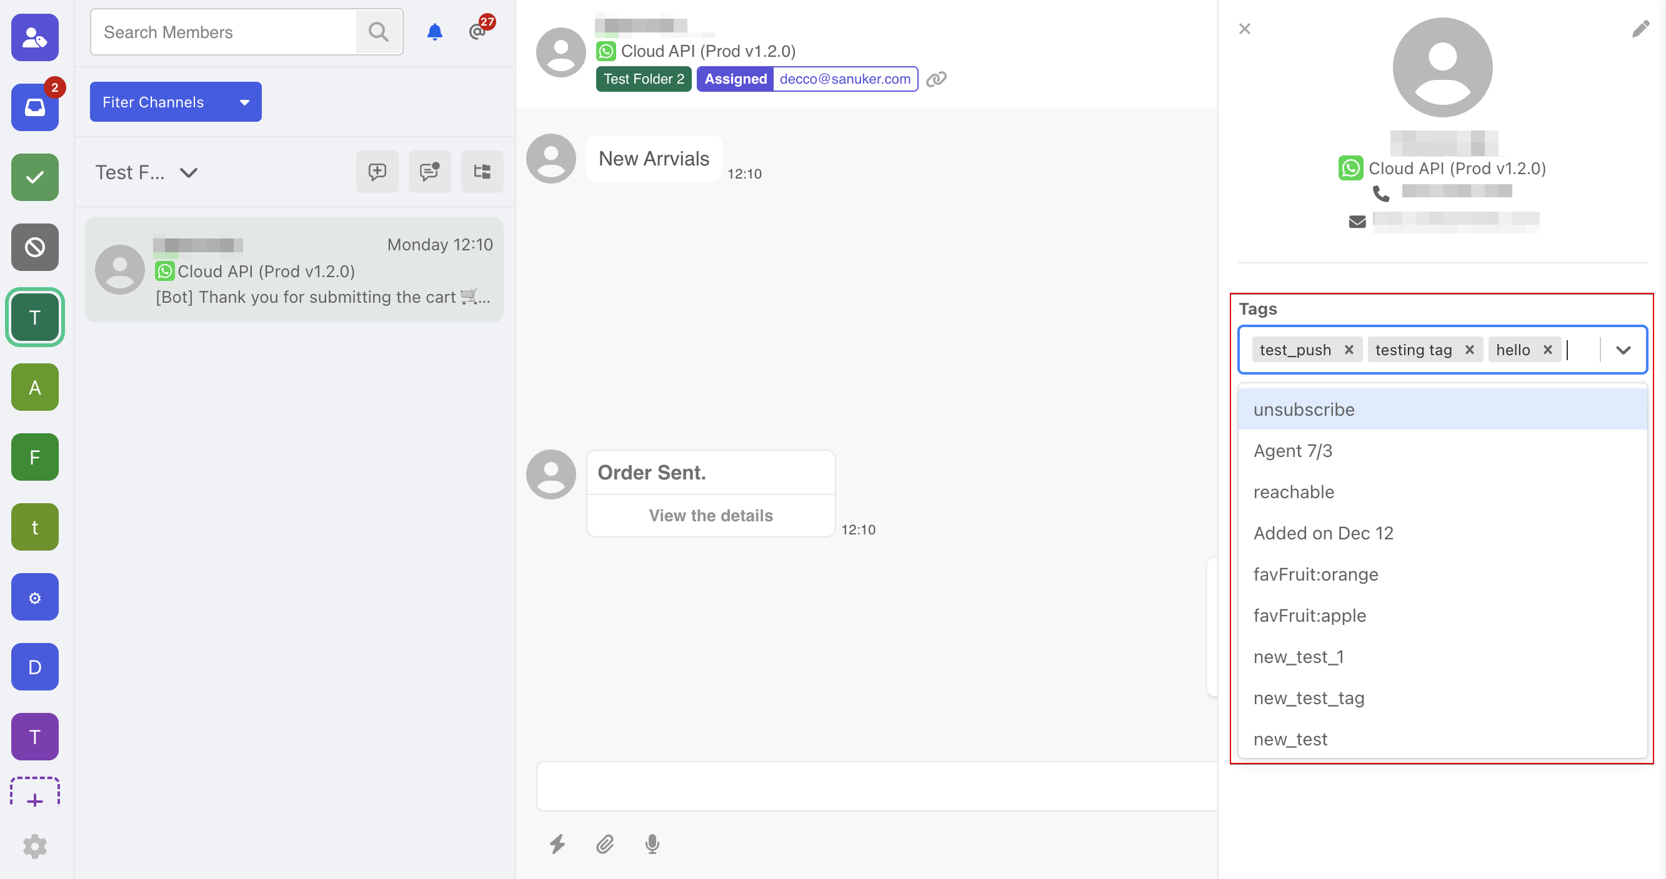1666x879 pixels.
Task: Select the unsubscribe tag option
Action: pos(1303,409)
